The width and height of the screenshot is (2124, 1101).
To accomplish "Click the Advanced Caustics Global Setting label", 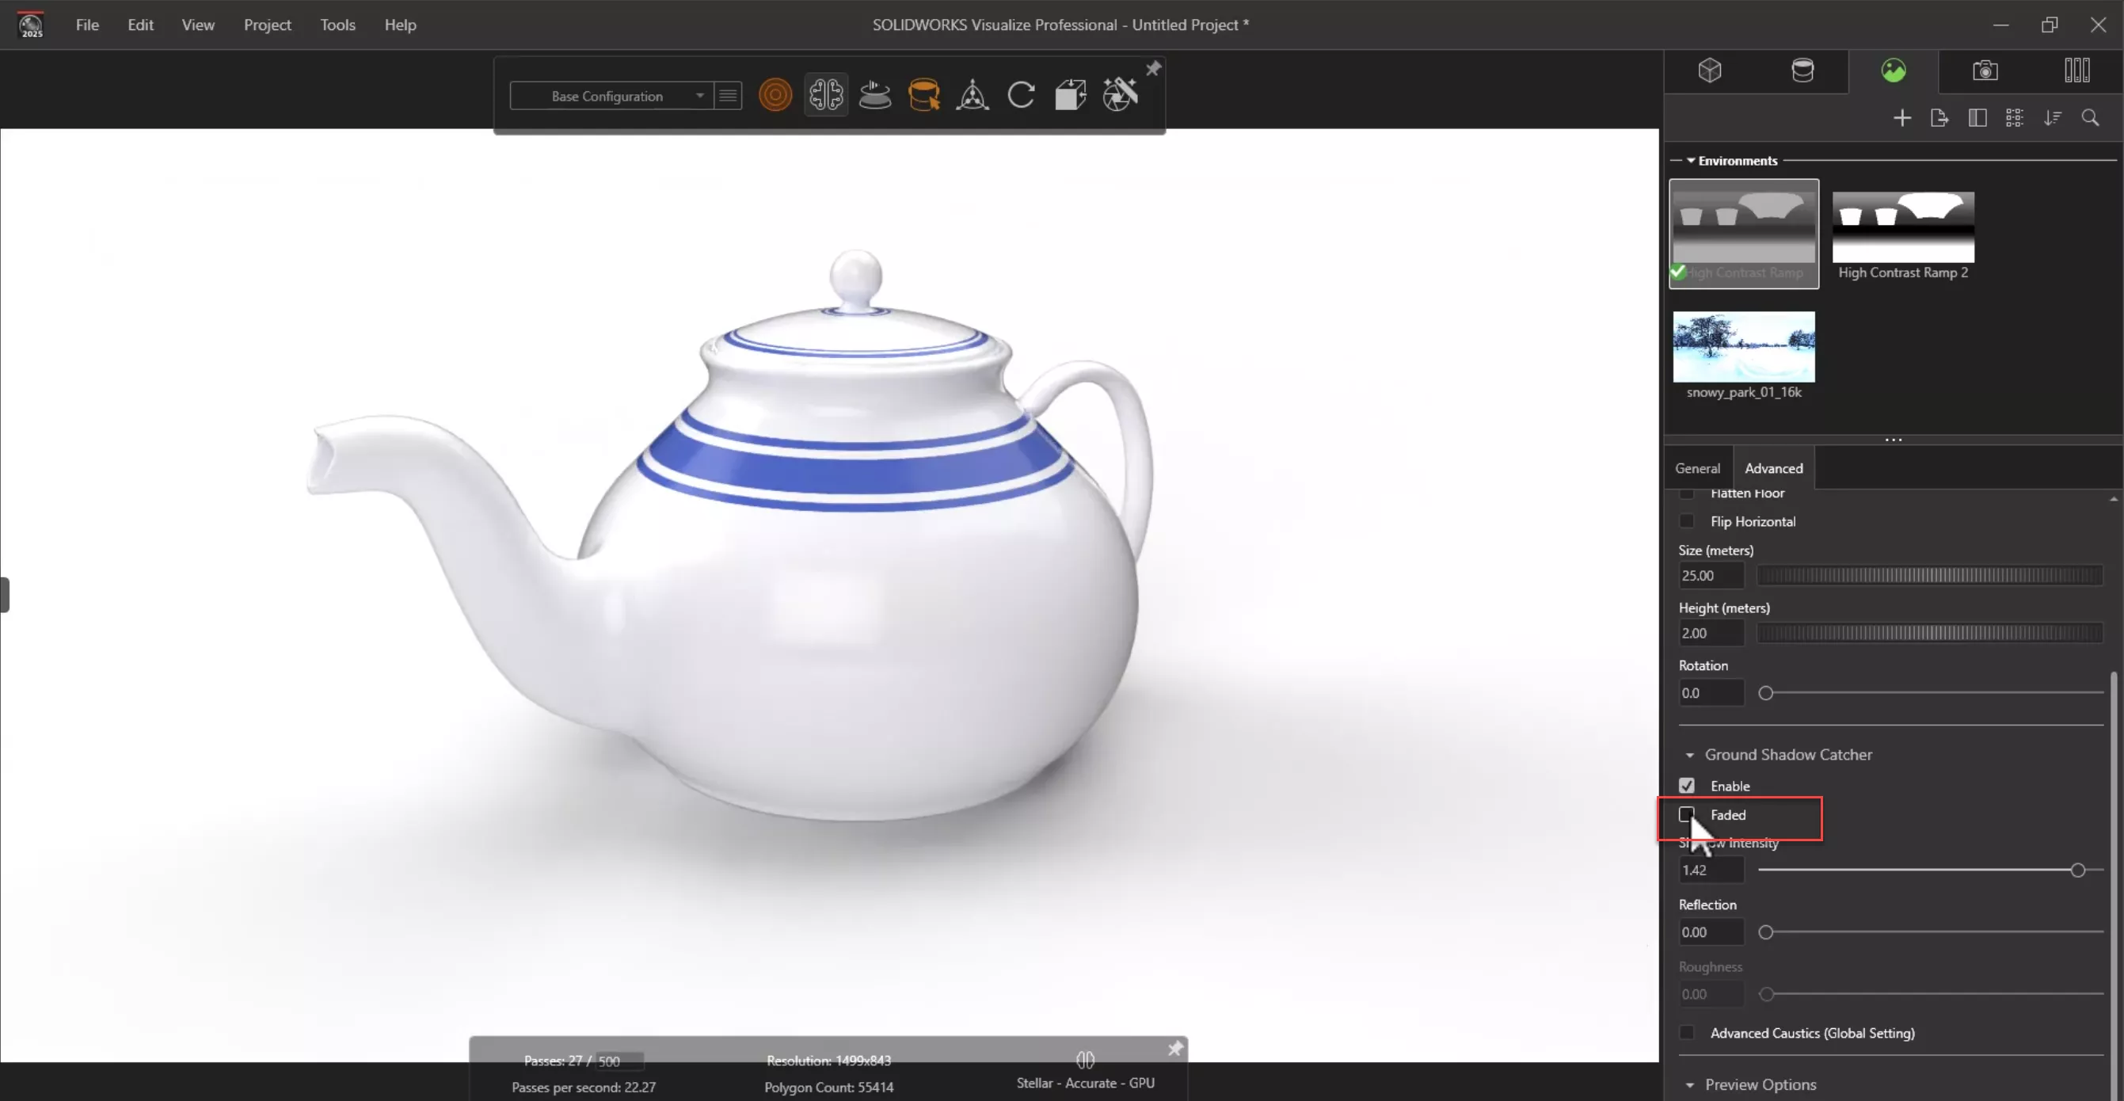I will coord(1812,1032).
